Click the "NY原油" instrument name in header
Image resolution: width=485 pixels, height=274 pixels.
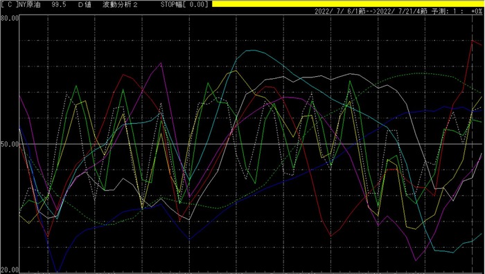click(x=29, y=4)
